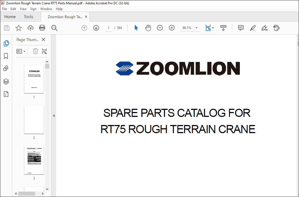Share the document via cloud
This screenshot has width=299, height=197.
30,28
